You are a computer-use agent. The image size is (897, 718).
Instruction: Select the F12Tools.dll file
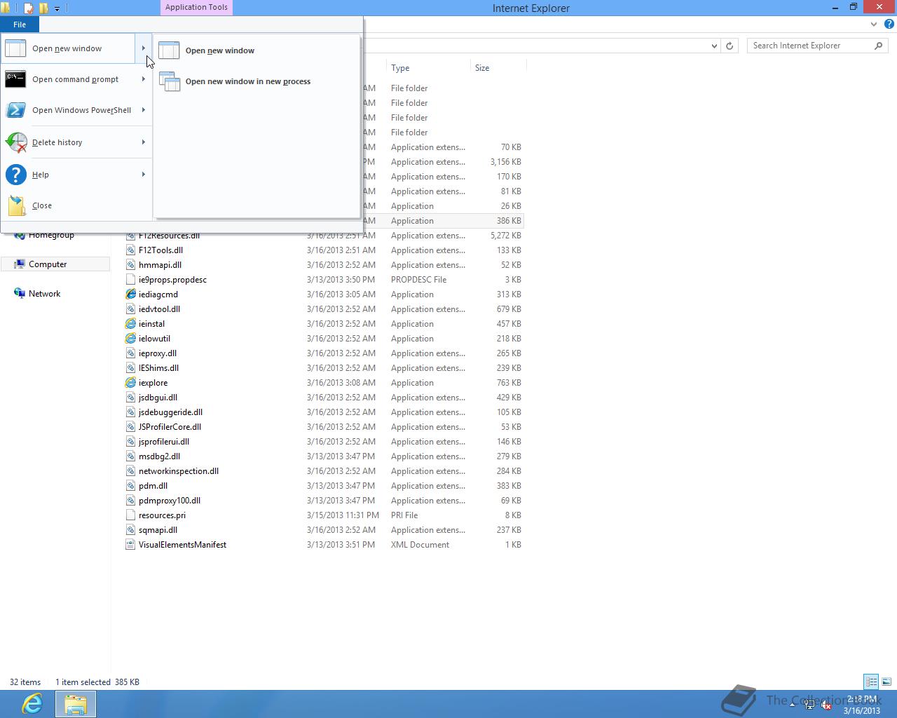(160, 250)
